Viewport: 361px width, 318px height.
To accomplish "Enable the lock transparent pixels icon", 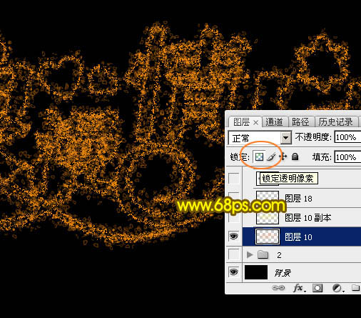I will pos(259,156).
